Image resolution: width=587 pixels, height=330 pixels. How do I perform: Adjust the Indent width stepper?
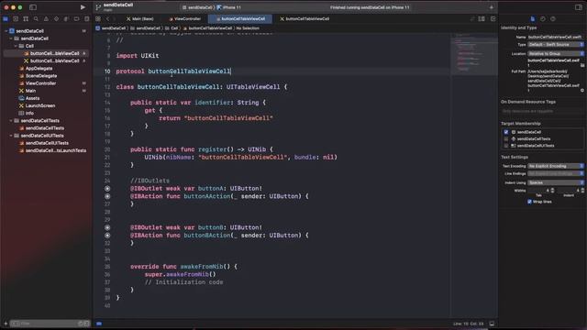pyautogui.click(x=582, y=191)
